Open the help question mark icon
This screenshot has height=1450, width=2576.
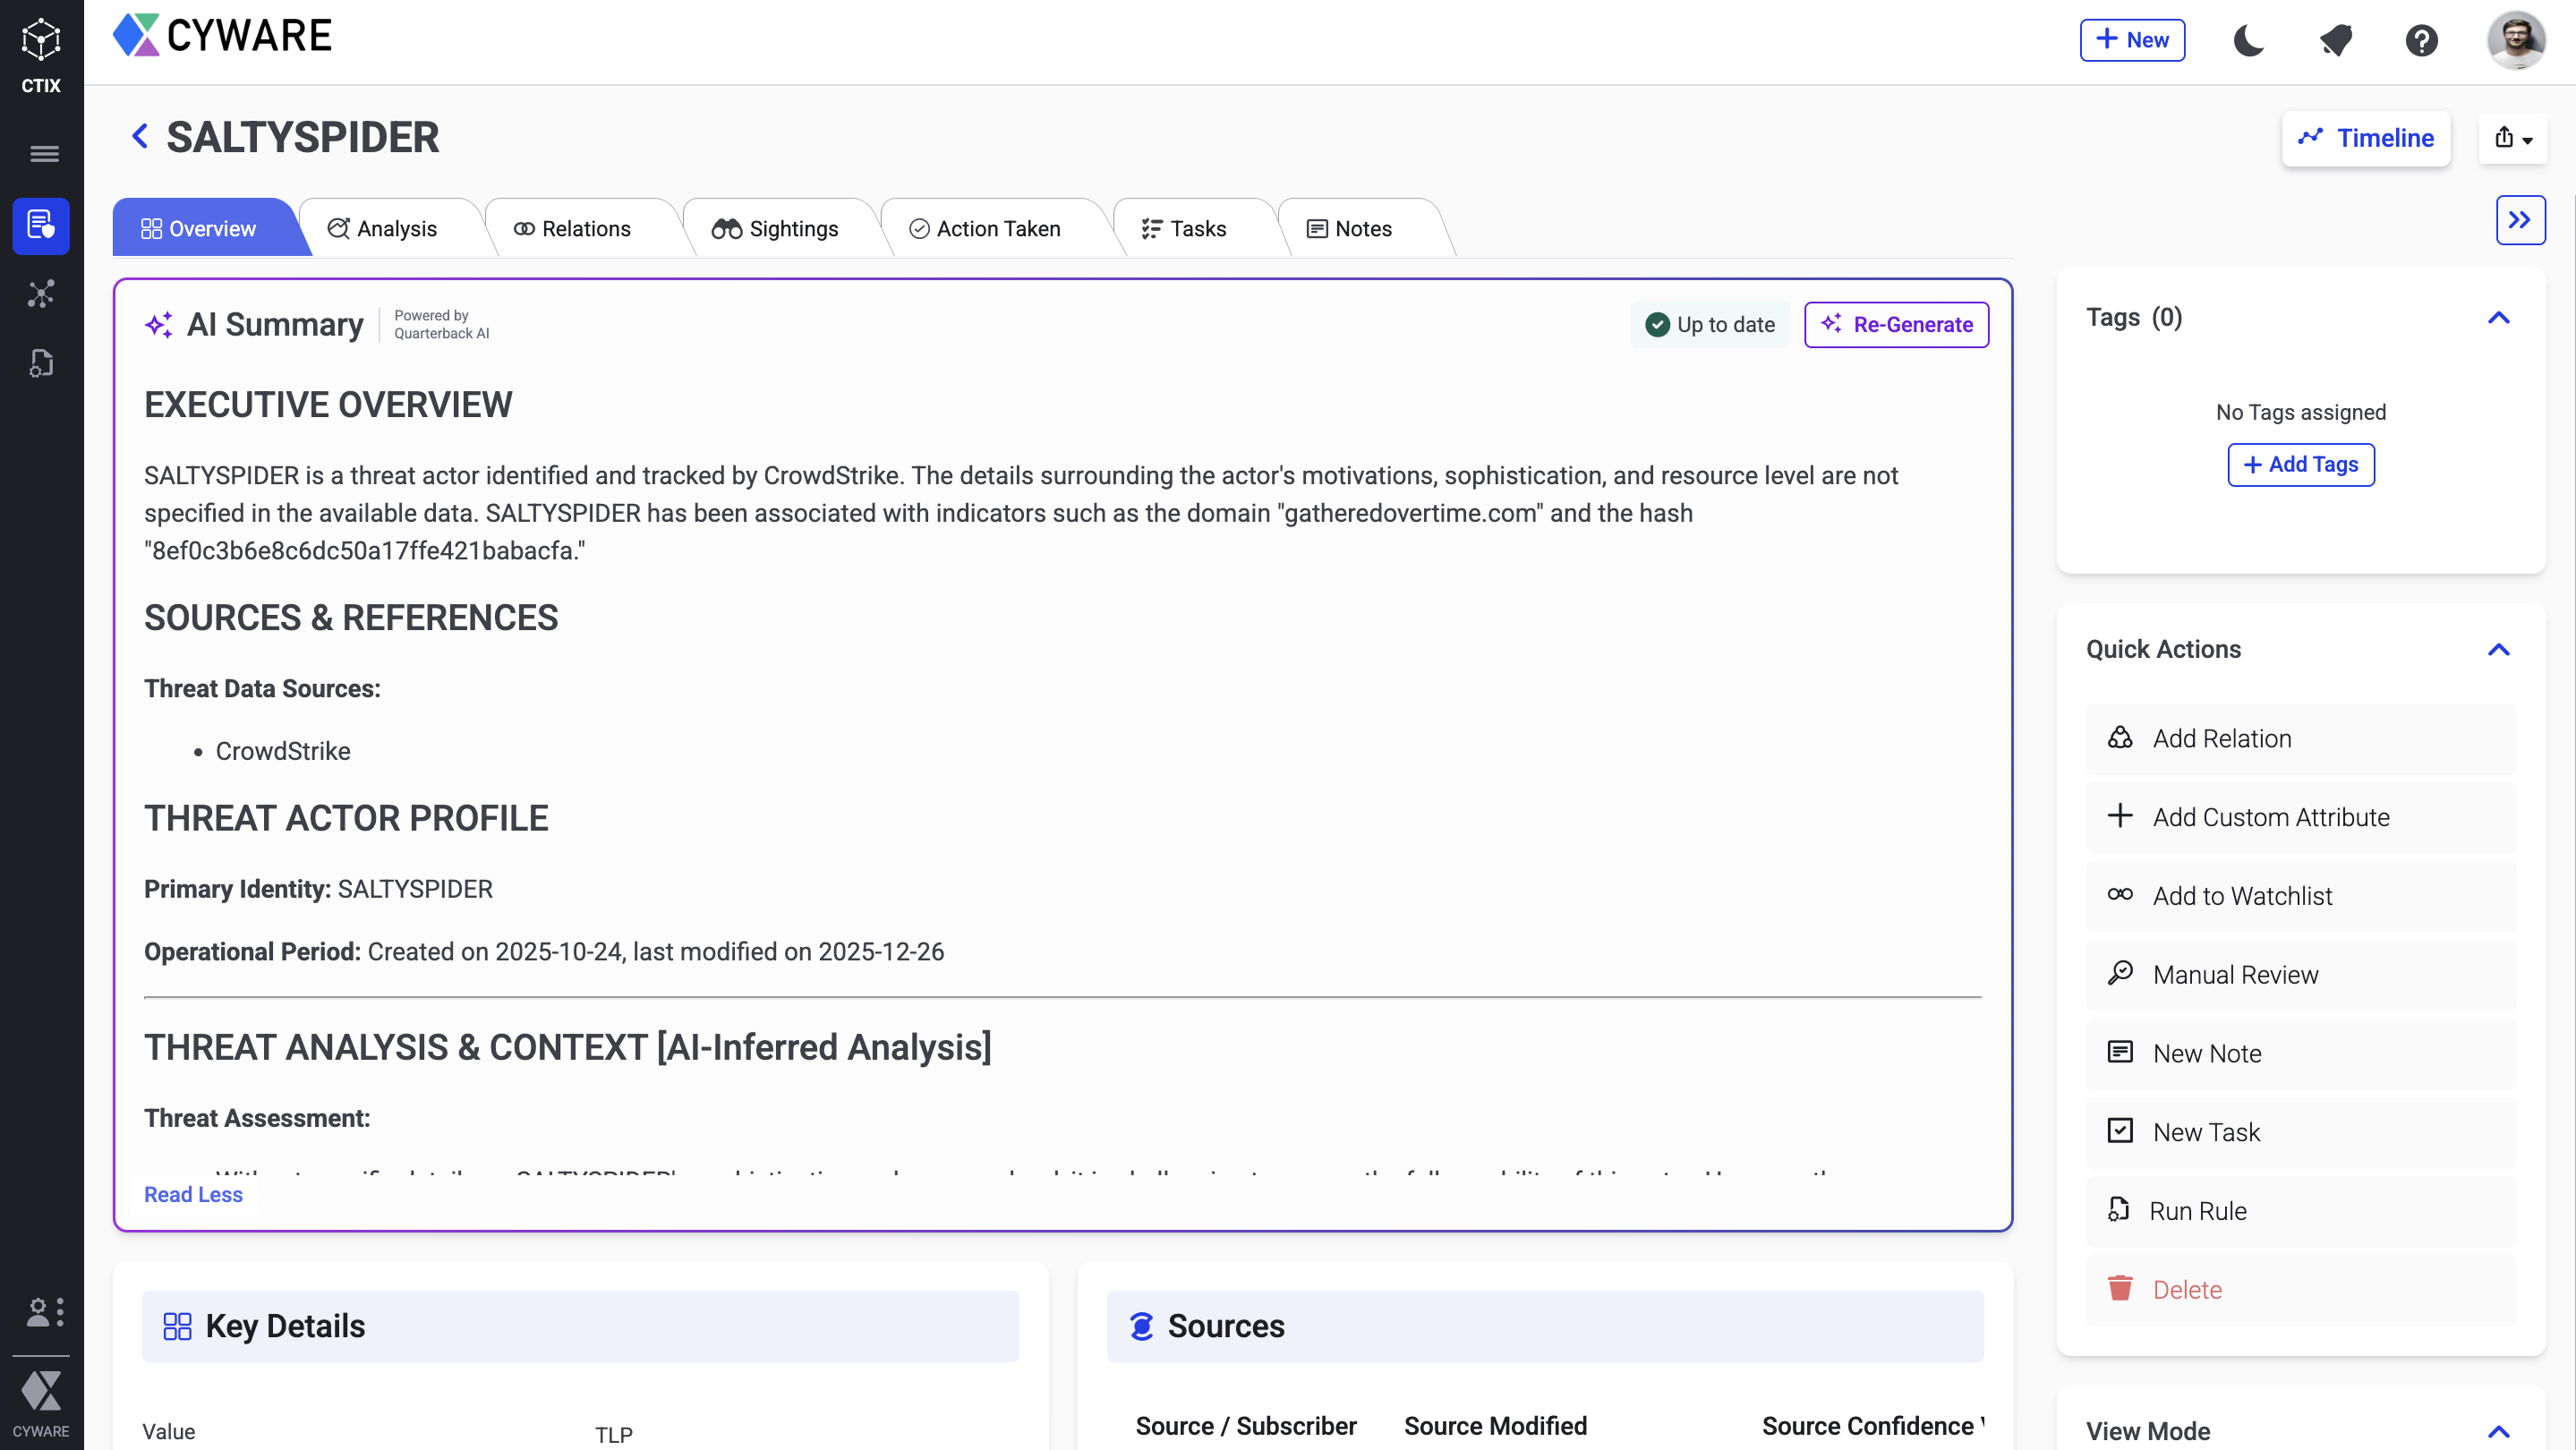pyautogui.click(x=2421, y=41)
